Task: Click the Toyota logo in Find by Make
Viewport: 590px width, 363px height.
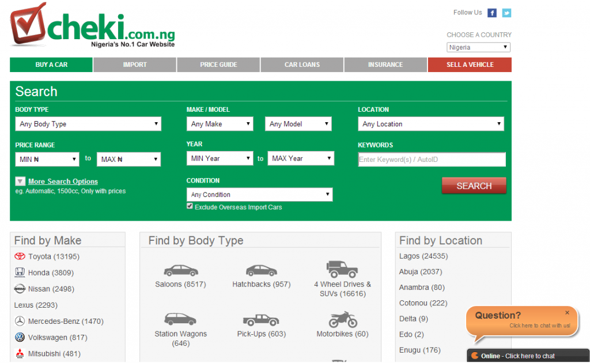Action: tap(20, 256)
